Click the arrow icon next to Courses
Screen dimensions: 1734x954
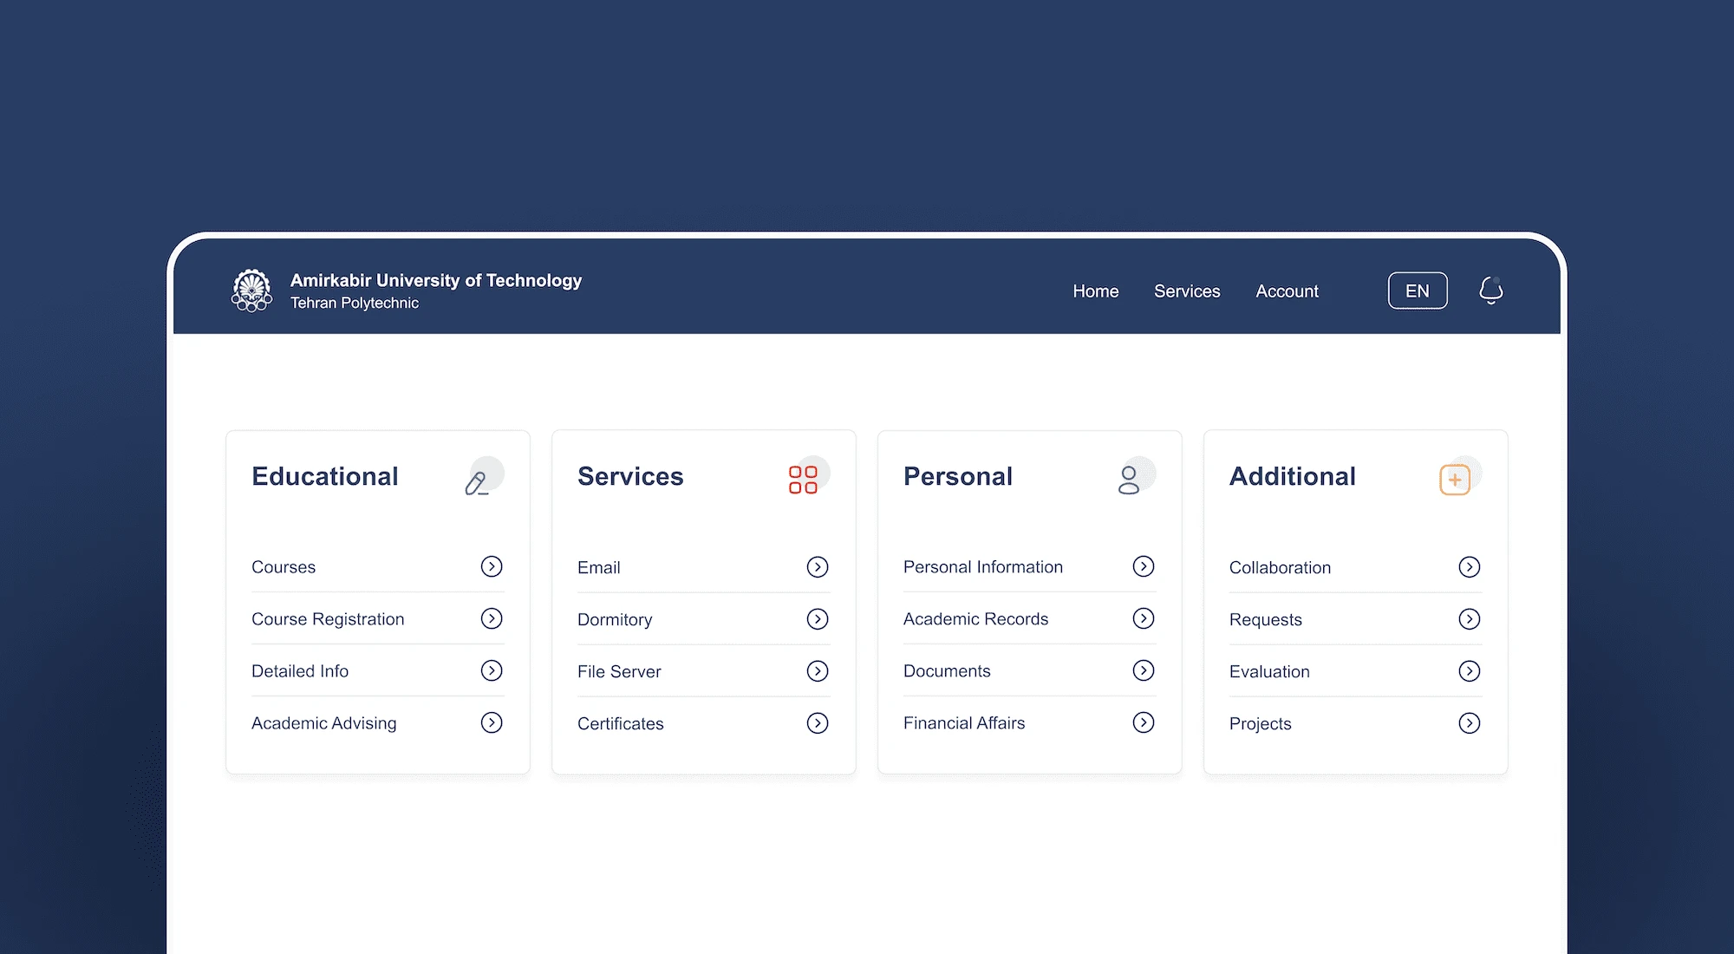492,566
